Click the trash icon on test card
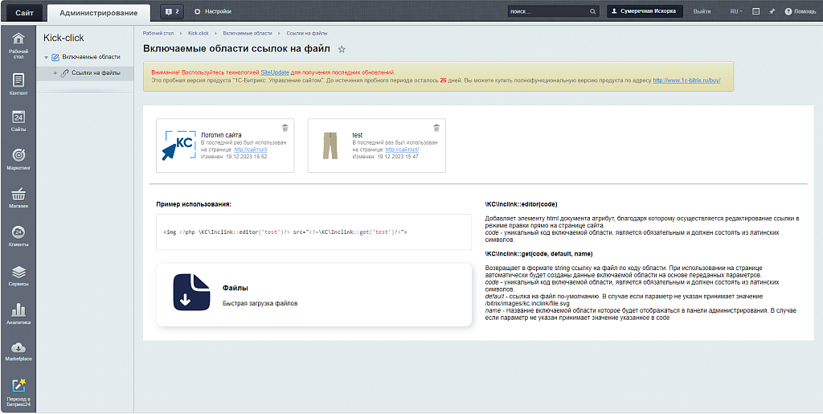The height and width of the screenshot is (414, 823). 436,128
